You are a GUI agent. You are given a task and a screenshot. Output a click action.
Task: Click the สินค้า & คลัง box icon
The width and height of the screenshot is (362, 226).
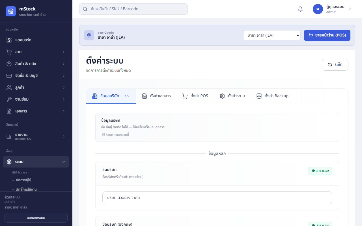pyautogui.click(x=9, y=64)
